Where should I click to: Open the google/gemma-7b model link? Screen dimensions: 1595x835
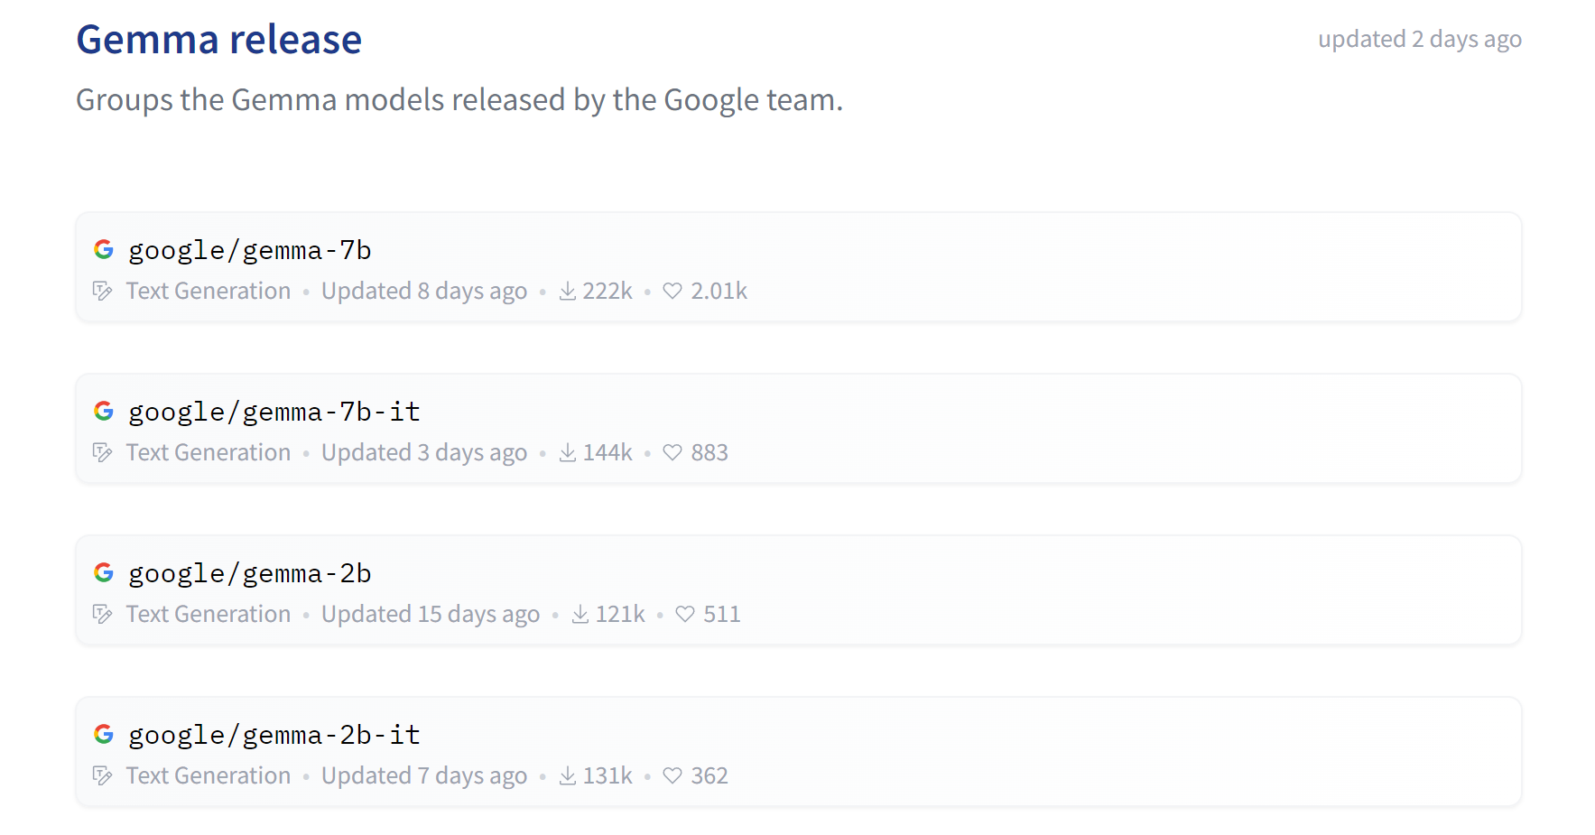(x=250, y=250)
